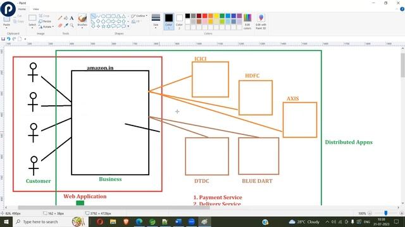Click the zoom out minus button
The image size is (405, 227).
pos(370,213)
